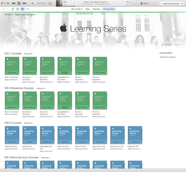
Task: Go to iTunes U in the breadcrumb
Action: click(x=8, y=15)
